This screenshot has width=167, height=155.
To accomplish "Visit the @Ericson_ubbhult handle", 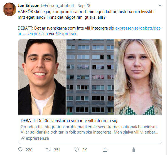I will (x=58, y=6).
